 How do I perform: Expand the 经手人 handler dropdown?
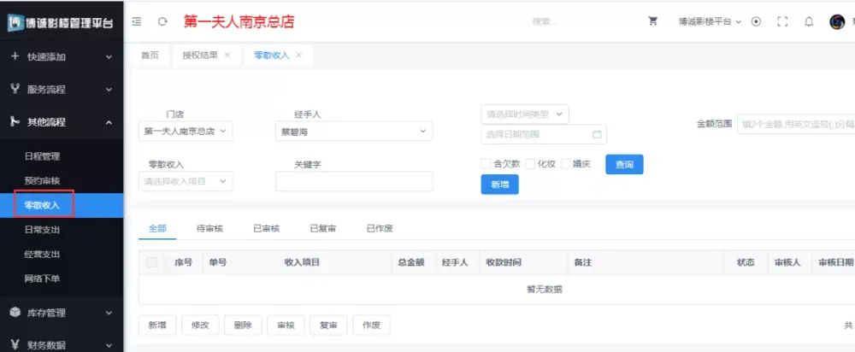pyautogui.click(x=354, y=132)
